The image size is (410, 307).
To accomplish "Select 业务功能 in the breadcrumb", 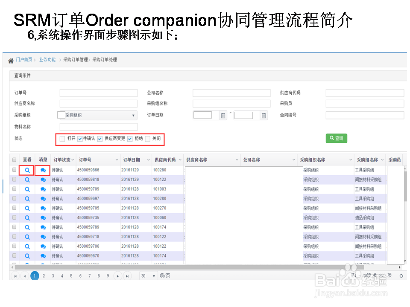I will point(47,60).
